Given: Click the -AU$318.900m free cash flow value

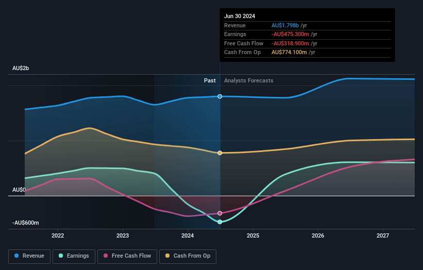Looking at the screenshot, I should point(290,43).
